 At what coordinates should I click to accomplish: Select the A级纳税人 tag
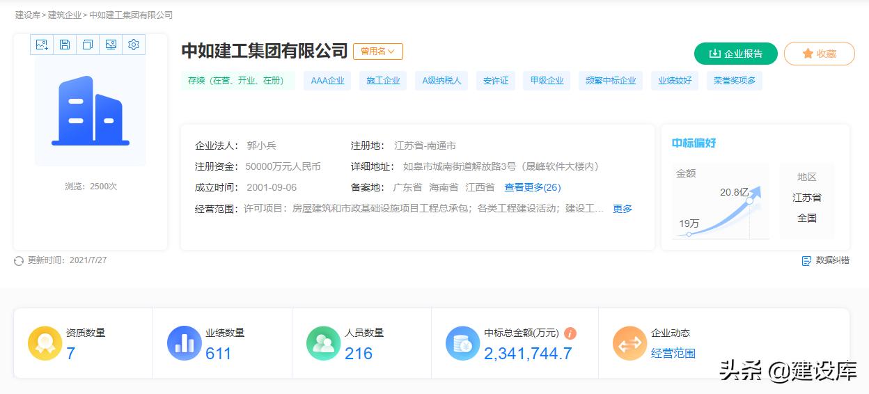[441, 81]
